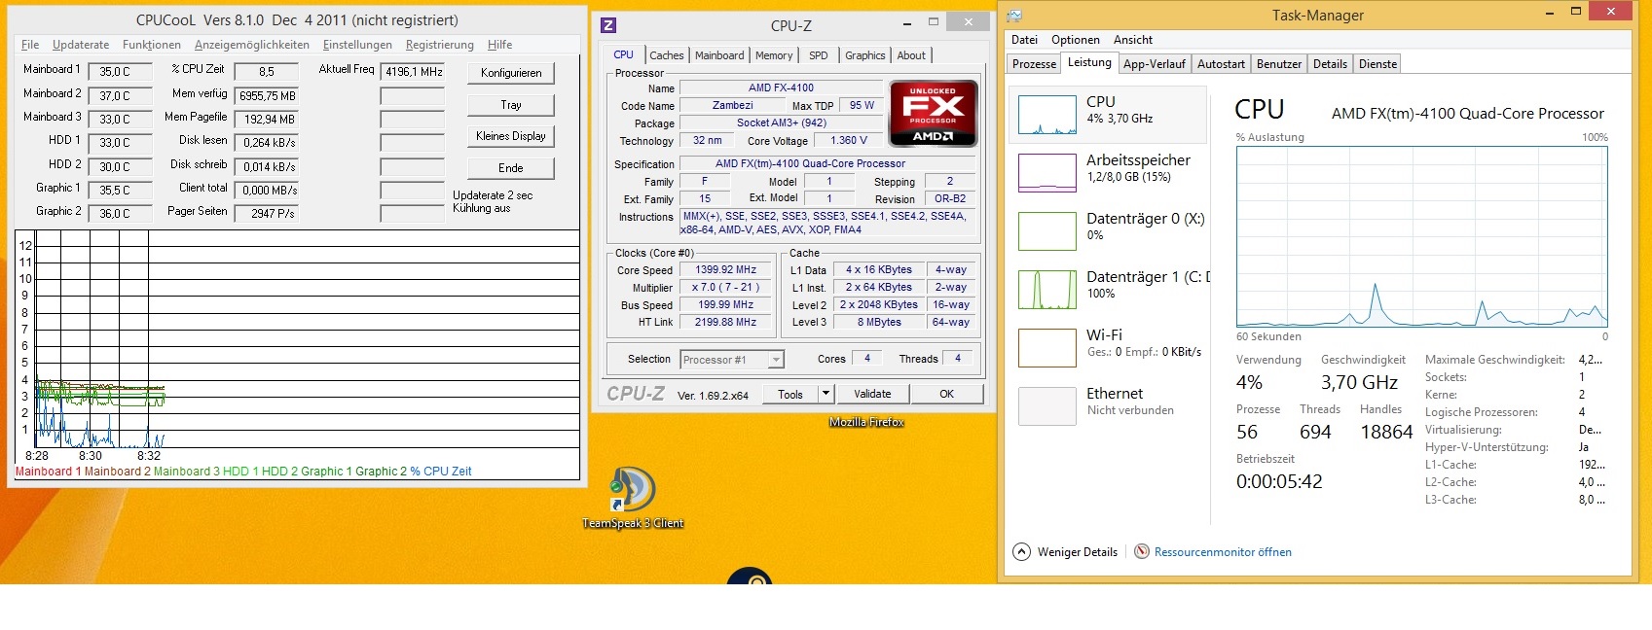Switch to the CPU-Z Mainboard tab

point(719,55)
